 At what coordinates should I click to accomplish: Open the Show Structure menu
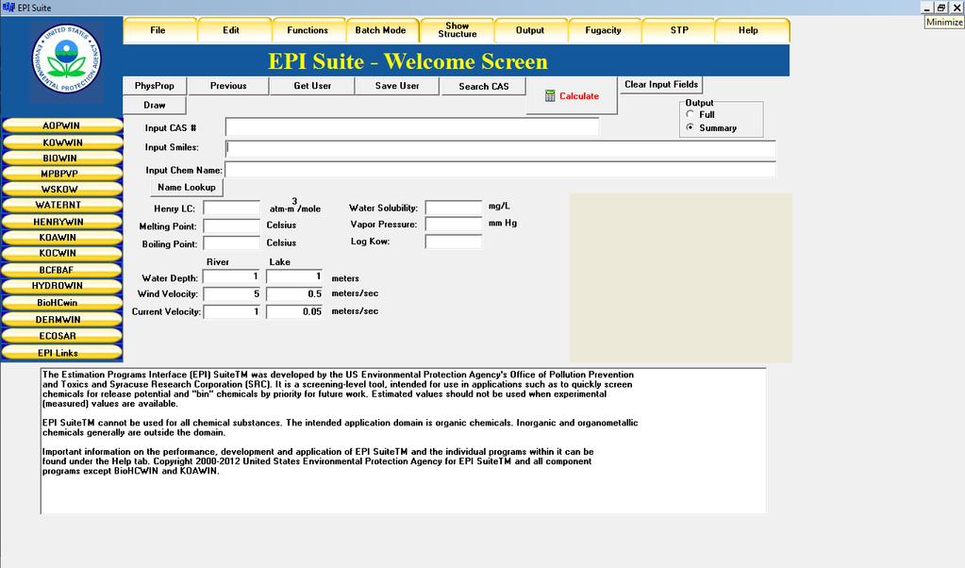click(x=458, y=30)
